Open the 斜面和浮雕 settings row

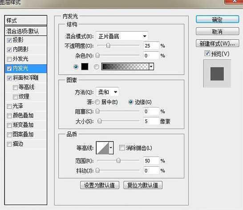click(x=26, y=78)
